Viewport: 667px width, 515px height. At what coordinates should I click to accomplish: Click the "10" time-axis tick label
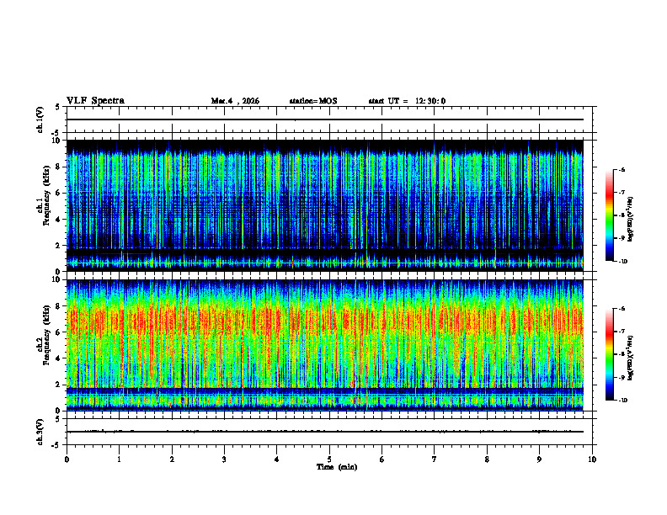[x=592, y=459]
